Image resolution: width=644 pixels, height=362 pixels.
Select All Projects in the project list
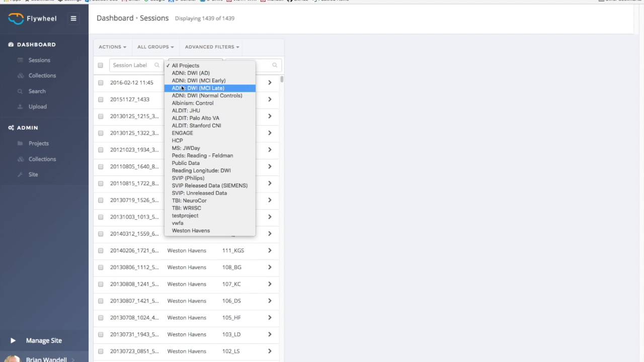pyautogui.click(x=210, y=65)
